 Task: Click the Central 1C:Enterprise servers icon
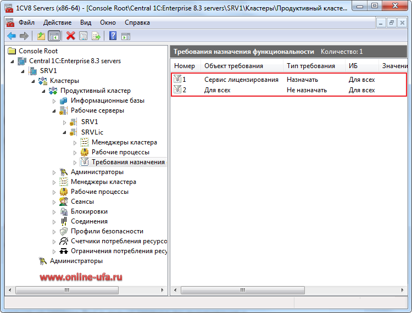click(22, 61)
